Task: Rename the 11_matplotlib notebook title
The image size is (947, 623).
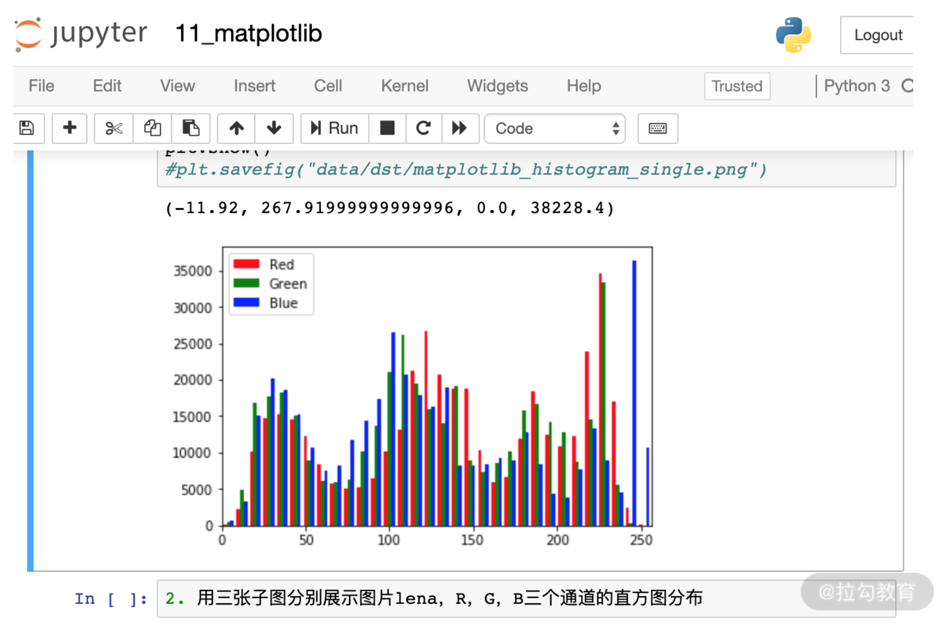Action: 249,34
